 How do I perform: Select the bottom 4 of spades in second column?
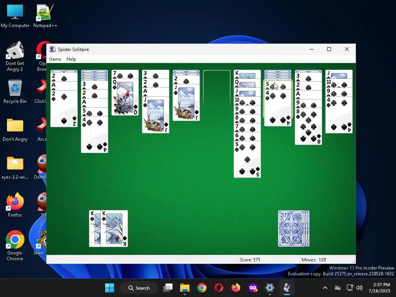pyautogui.click(x=94, y=134)
